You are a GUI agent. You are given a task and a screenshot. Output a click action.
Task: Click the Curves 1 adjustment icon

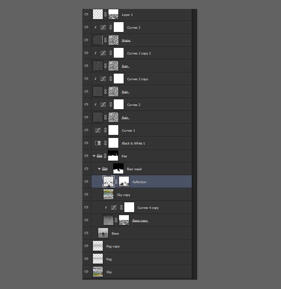(x=98, y=130)
